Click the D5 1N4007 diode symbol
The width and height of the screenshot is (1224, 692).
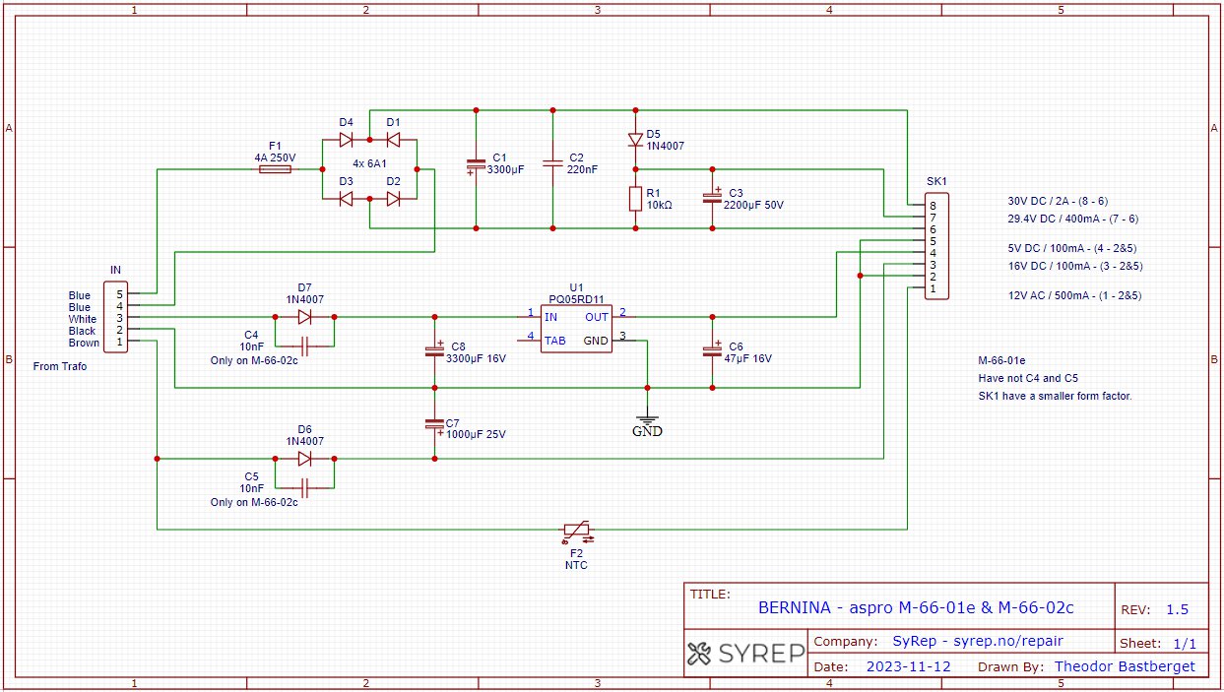click(636, 140)
